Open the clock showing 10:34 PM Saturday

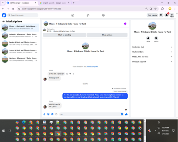166,131
